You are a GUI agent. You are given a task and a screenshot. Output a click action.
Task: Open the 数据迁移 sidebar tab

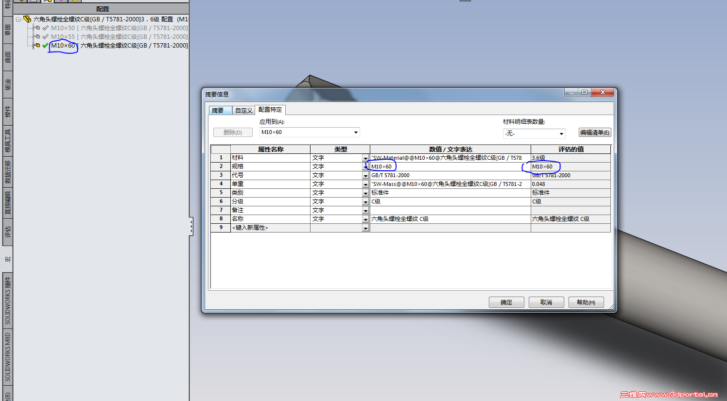point(7,172)
